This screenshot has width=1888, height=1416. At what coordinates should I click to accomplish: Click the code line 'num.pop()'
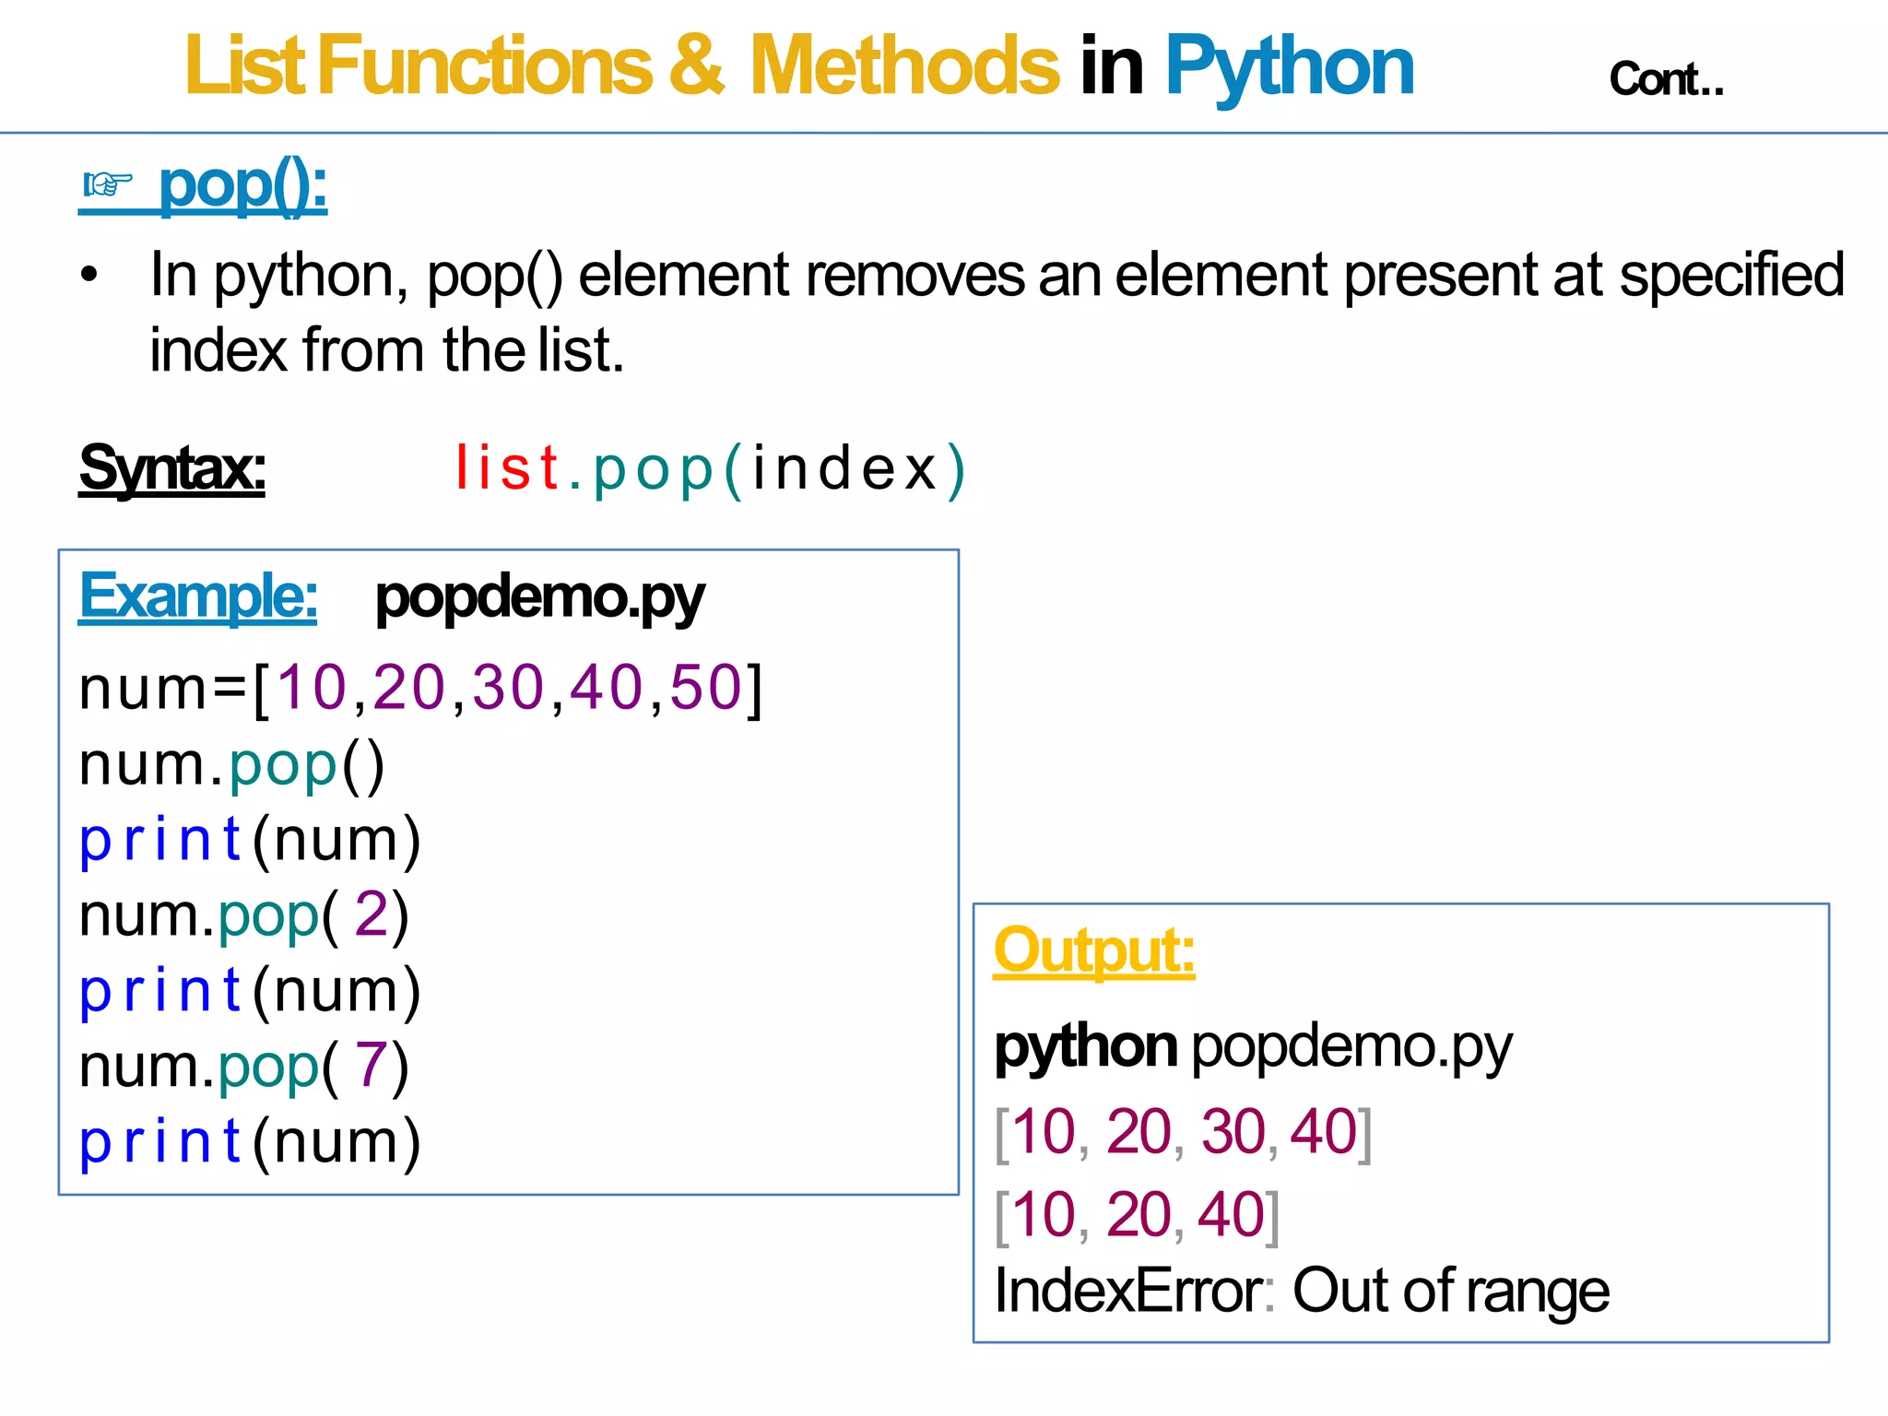coord(231,765)
